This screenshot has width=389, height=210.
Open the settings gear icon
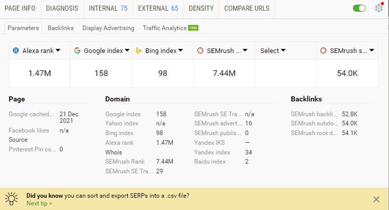point(379,8)
